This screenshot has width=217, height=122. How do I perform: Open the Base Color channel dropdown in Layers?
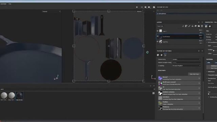tap(161, 26)
